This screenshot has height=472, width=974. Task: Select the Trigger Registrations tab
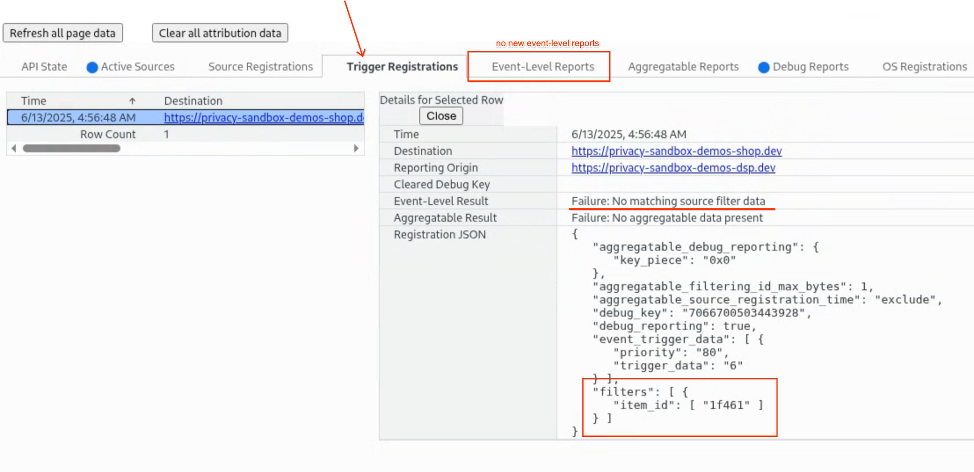pos(402,67)
